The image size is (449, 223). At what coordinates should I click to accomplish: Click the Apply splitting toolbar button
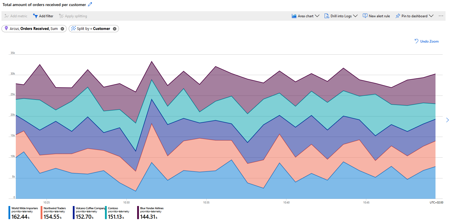click(73, 16)
